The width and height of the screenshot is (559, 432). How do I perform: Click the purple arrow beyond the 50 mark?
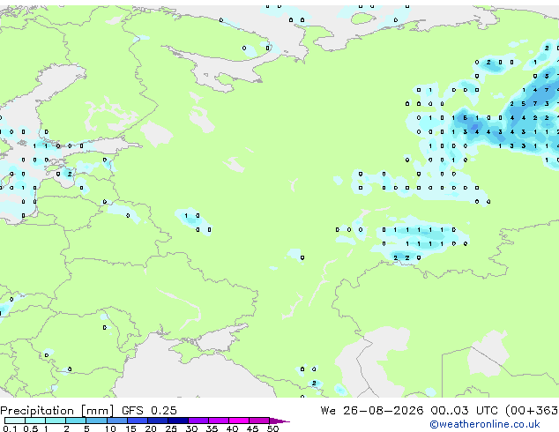click(x=279, y=421)
